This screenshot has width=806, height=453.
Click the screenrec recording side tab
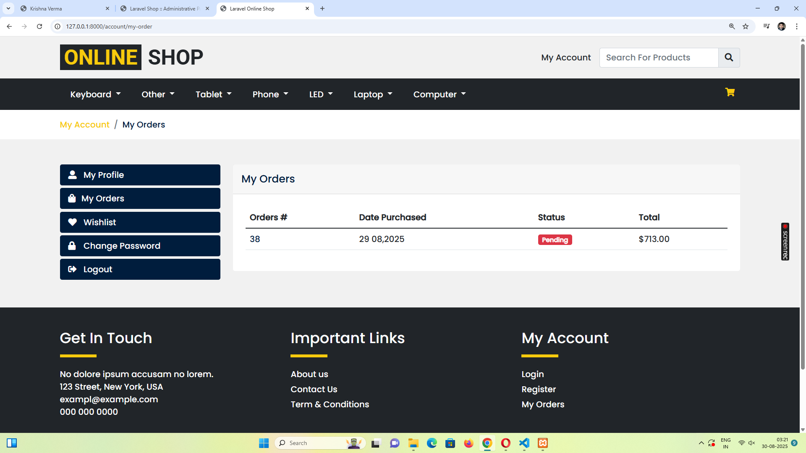click(x=785, y=242)
